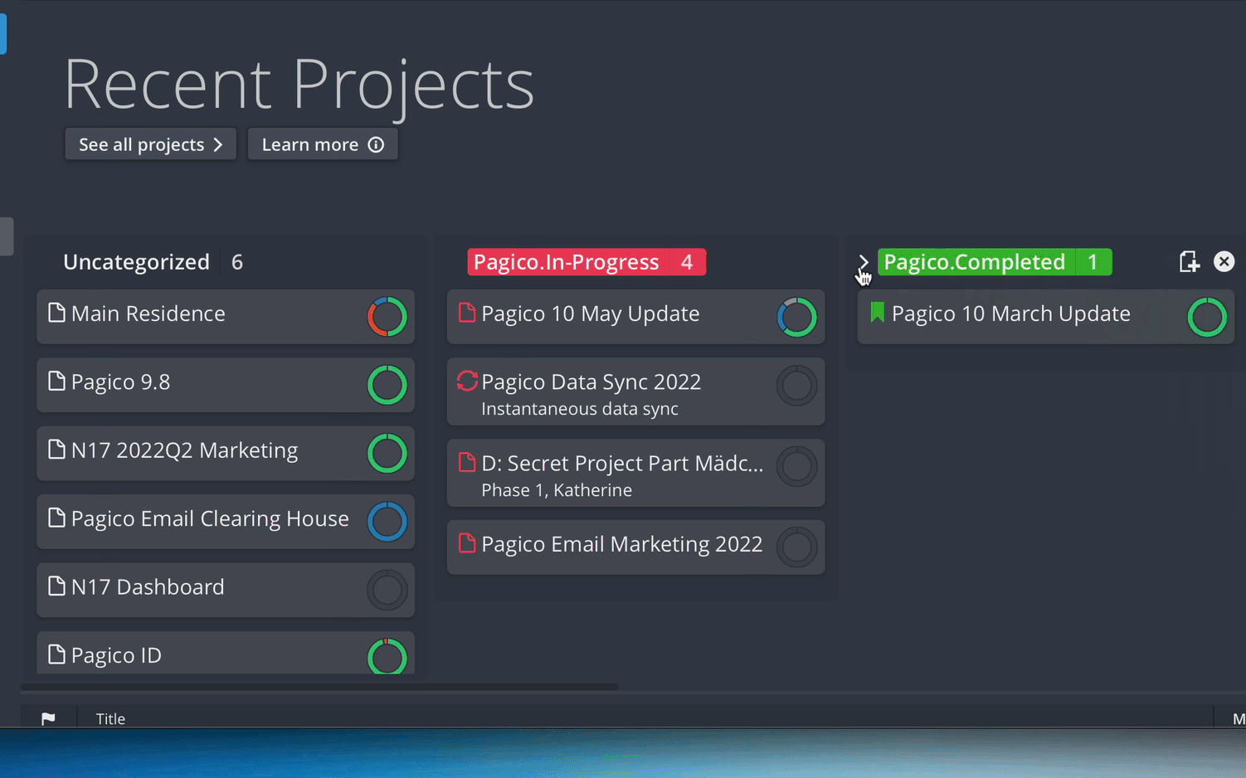
Task: Click the document icon of Main Residence
Action: pos(56,313)
